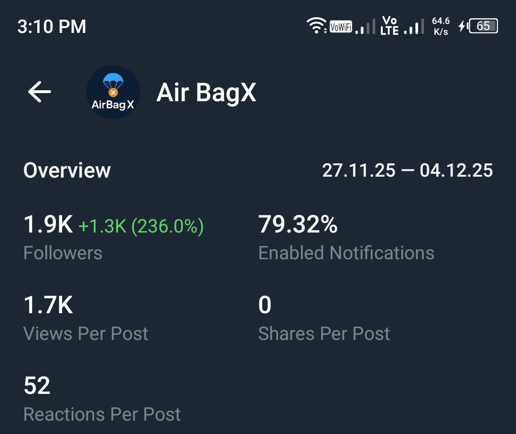Tap the network speed 64.6 K/s indicator
The width and height of the screenshot is (516, 434).
[x=440, y=26]
